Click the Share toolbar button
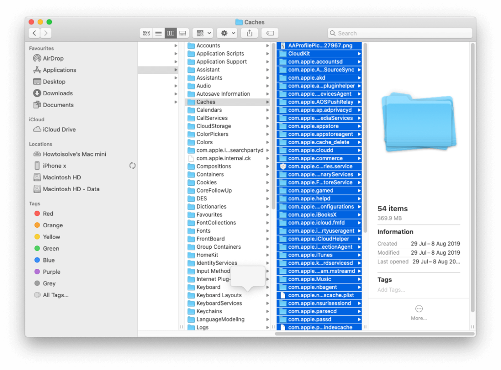This screenshot has width=501, height=370. [x=250, y=33]
